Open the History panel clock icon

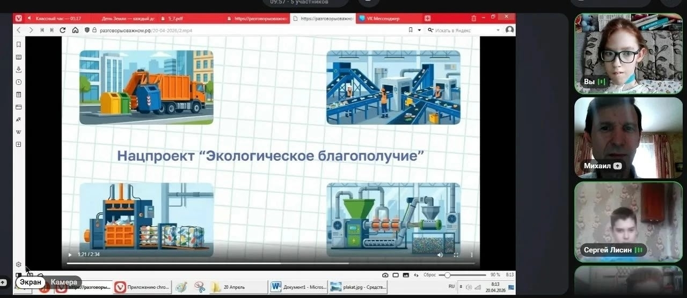19,82
